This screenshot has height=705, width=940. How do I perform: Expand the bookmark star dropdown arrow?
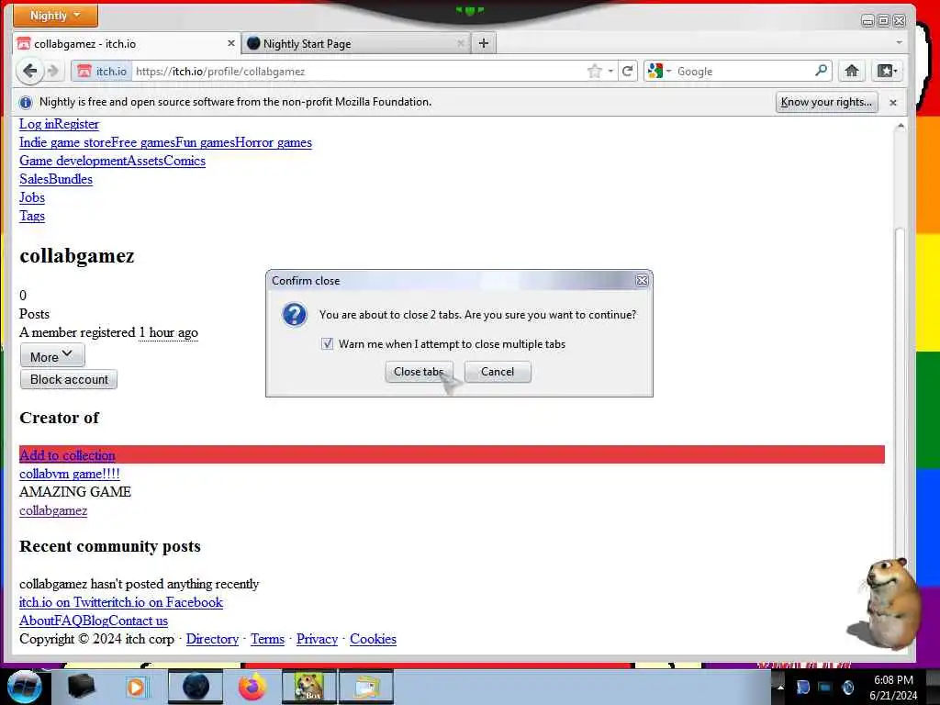click(x=610, y=72)
